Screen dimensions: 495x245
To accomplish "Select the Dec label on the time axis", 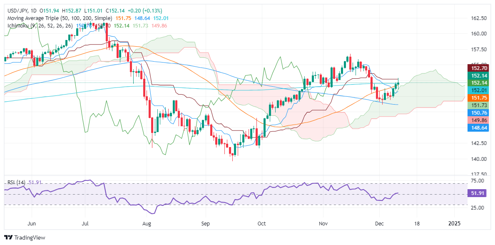I will 378,223.
